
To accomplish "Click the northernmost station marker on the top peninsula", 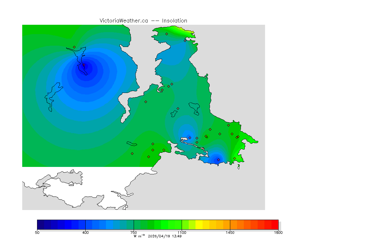I will [166, 34].
